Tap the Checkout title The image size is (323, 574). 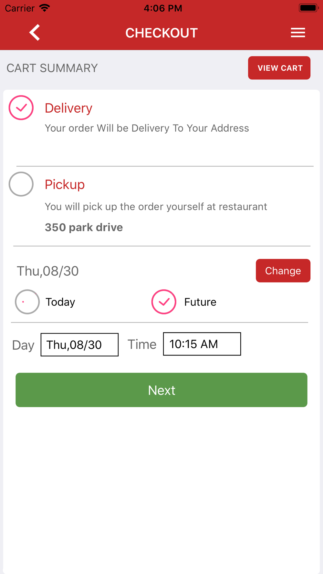point(161,33)
